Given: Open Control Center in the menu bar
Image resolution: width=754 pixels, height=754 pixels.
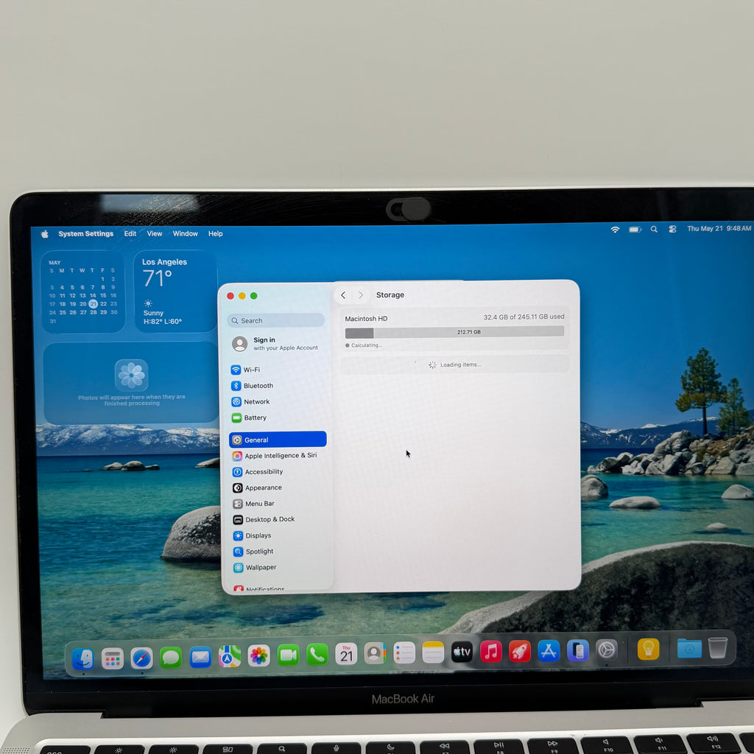Looking at the screenshot, I should 672,229.
